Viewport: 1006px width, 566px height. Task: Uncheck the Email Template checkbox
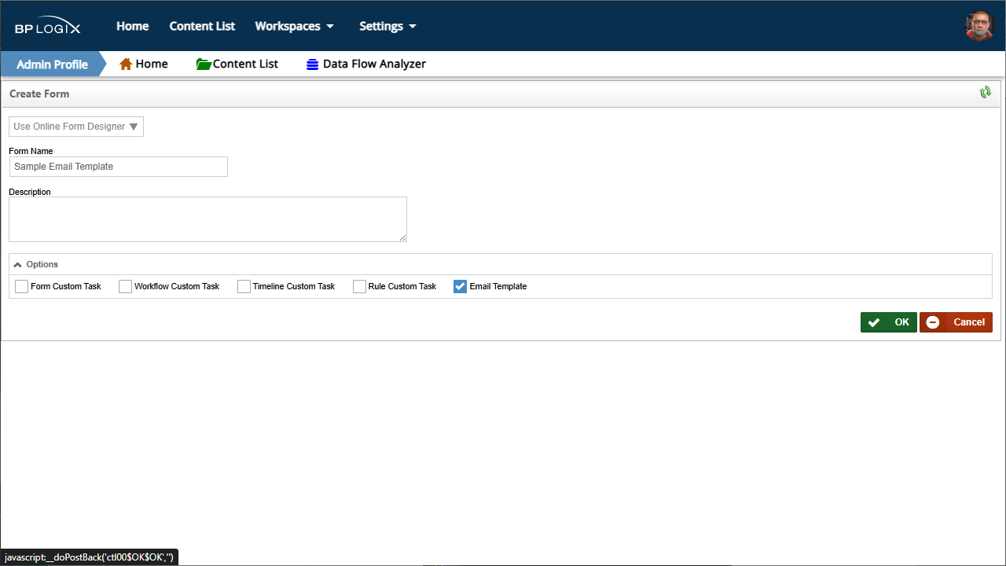(461, 287)
